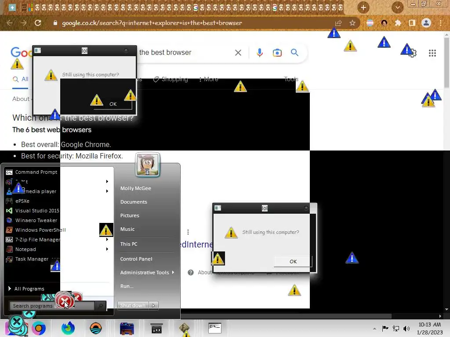Viewport: 450px width, 337px height.
Task: Go back in Chrome
Action: coord(10,23)
